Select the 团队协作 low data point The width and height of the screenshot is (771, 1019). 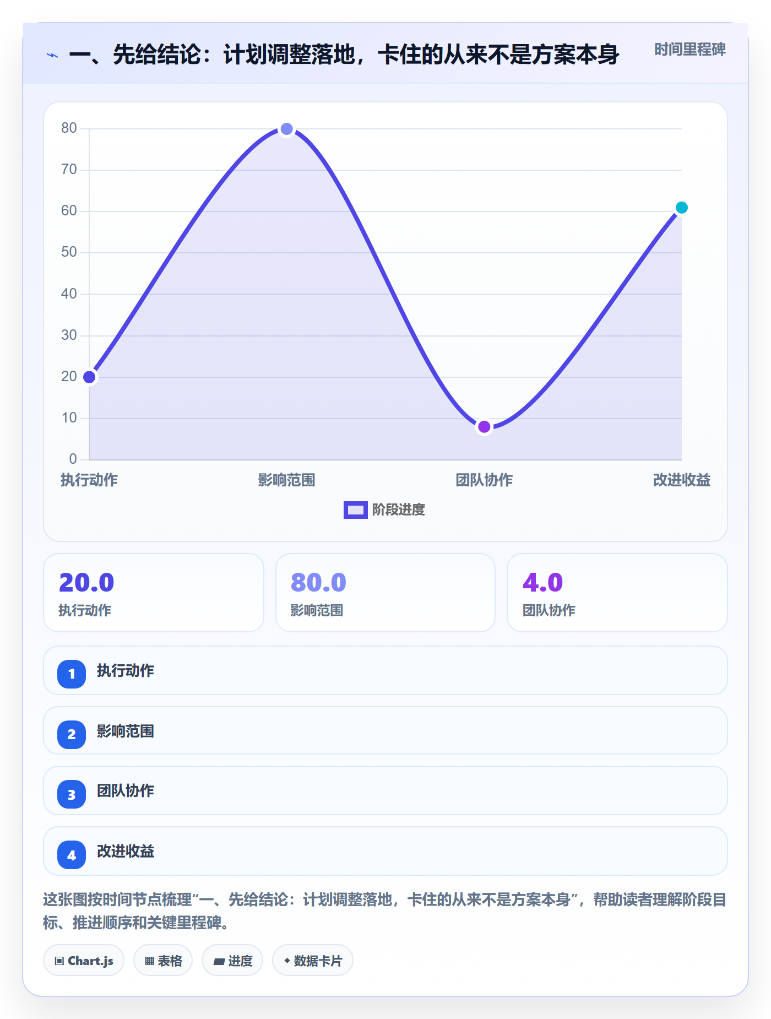[x=484, y=427]
